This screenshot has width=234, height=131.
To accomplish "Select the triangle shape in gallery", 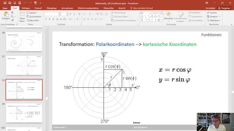I will 142,16.
